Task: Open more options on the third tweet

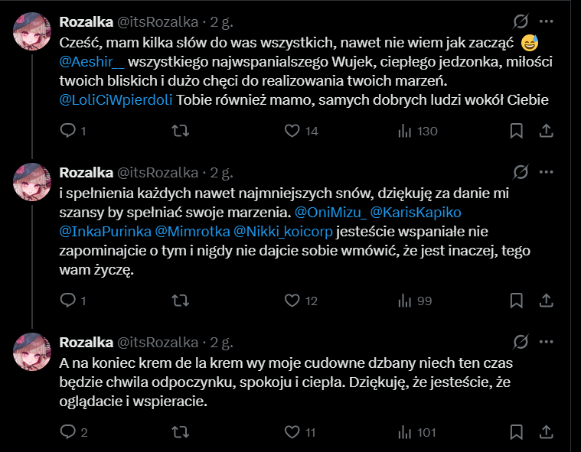Action: 547,340
